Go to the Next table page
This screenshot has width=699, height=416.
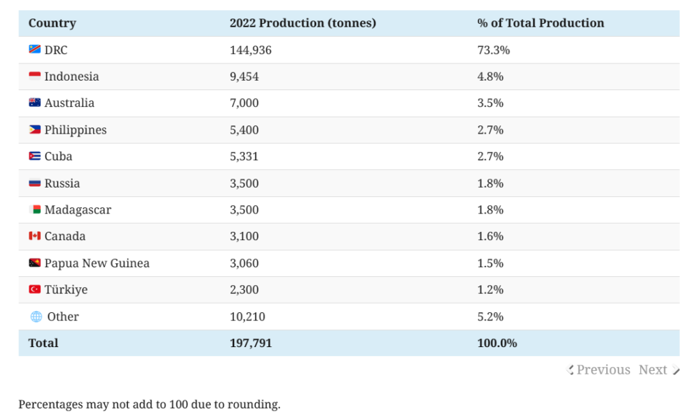(x=659, y=370)
